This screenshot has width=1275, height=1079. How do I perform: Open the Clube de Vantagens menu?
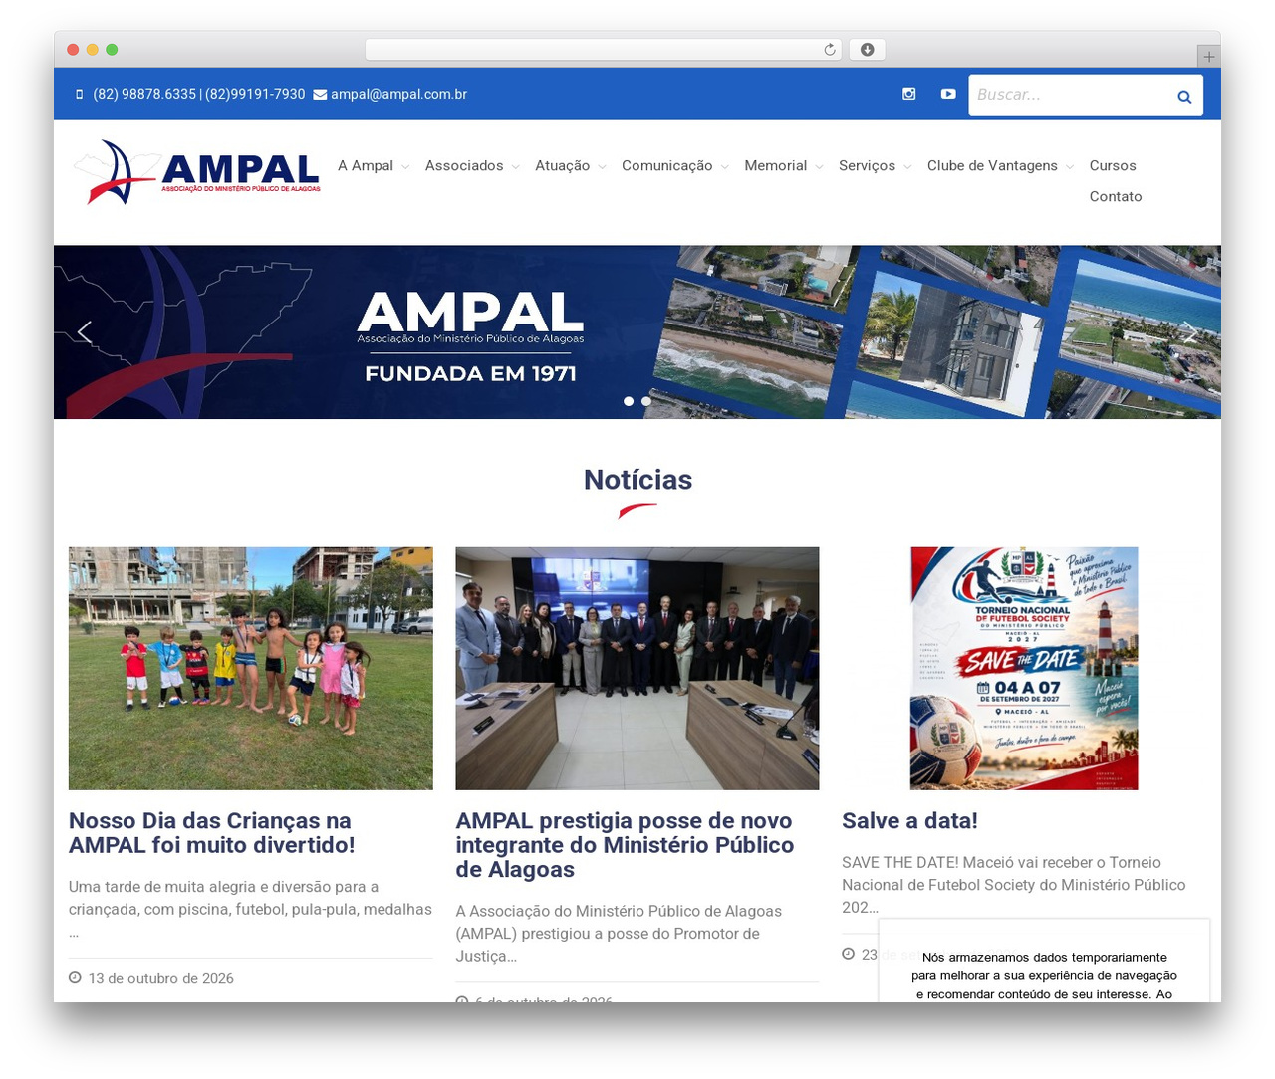tap(992, 166)
